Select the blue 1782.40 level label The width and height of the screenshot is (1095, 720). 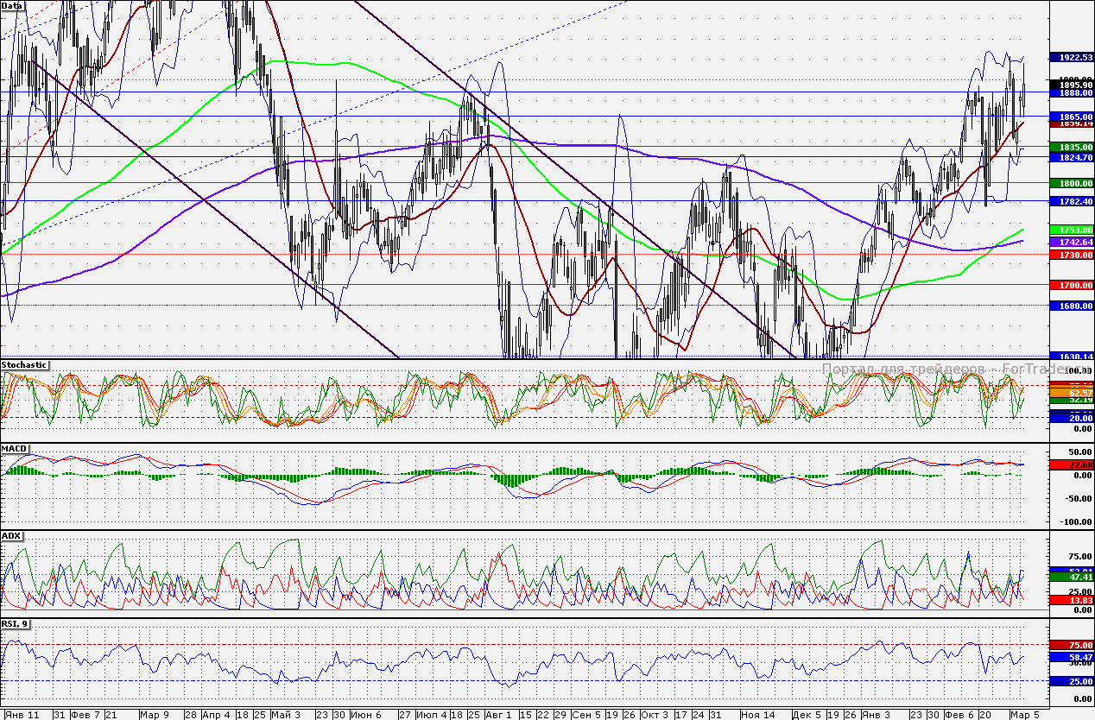pyautogui.click(x=1071, y=201)
